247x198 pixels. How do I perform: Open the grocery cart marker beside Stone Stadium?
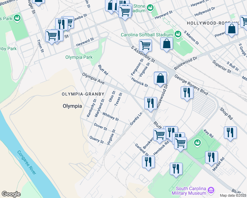click(125, 12)
